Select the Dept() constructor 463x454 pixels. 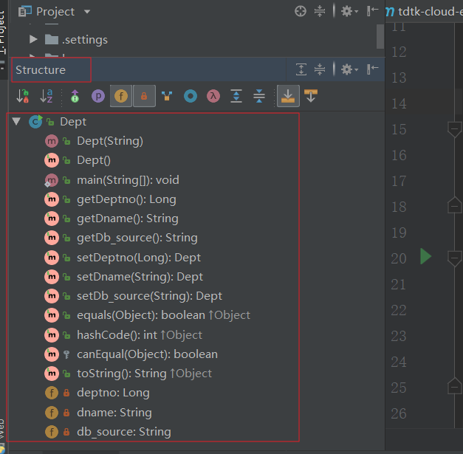coord(94,160)
